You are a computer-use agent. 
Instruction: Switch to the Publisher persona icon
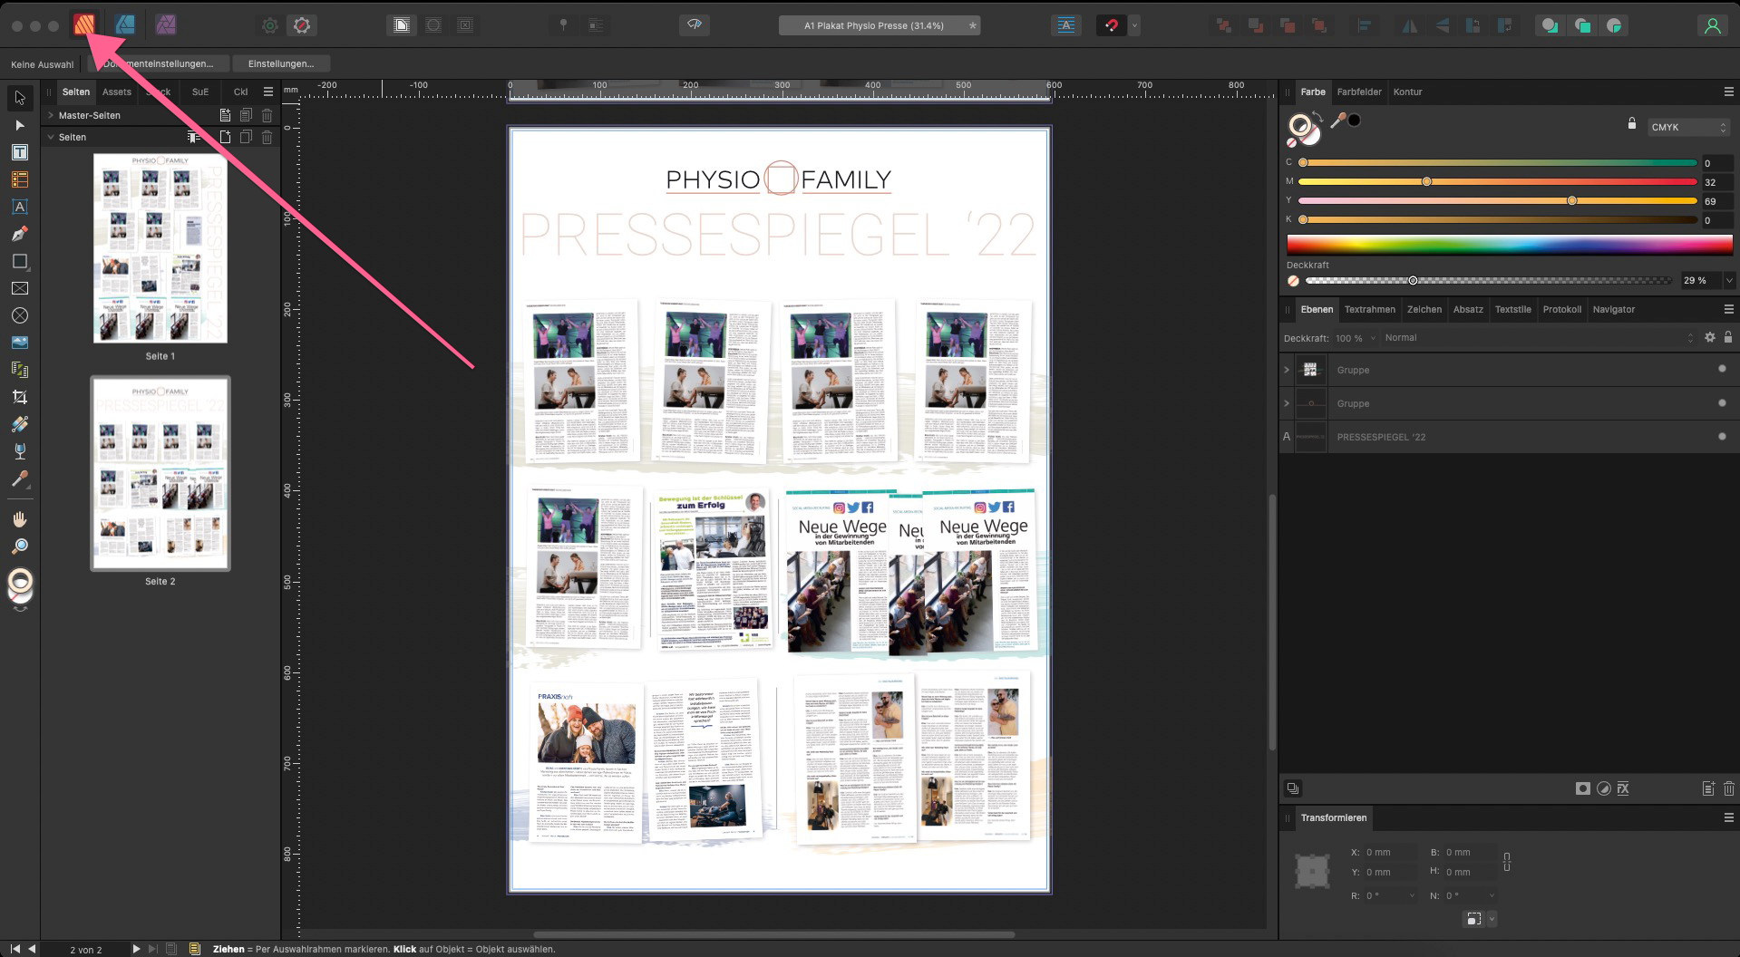[84, 25]
